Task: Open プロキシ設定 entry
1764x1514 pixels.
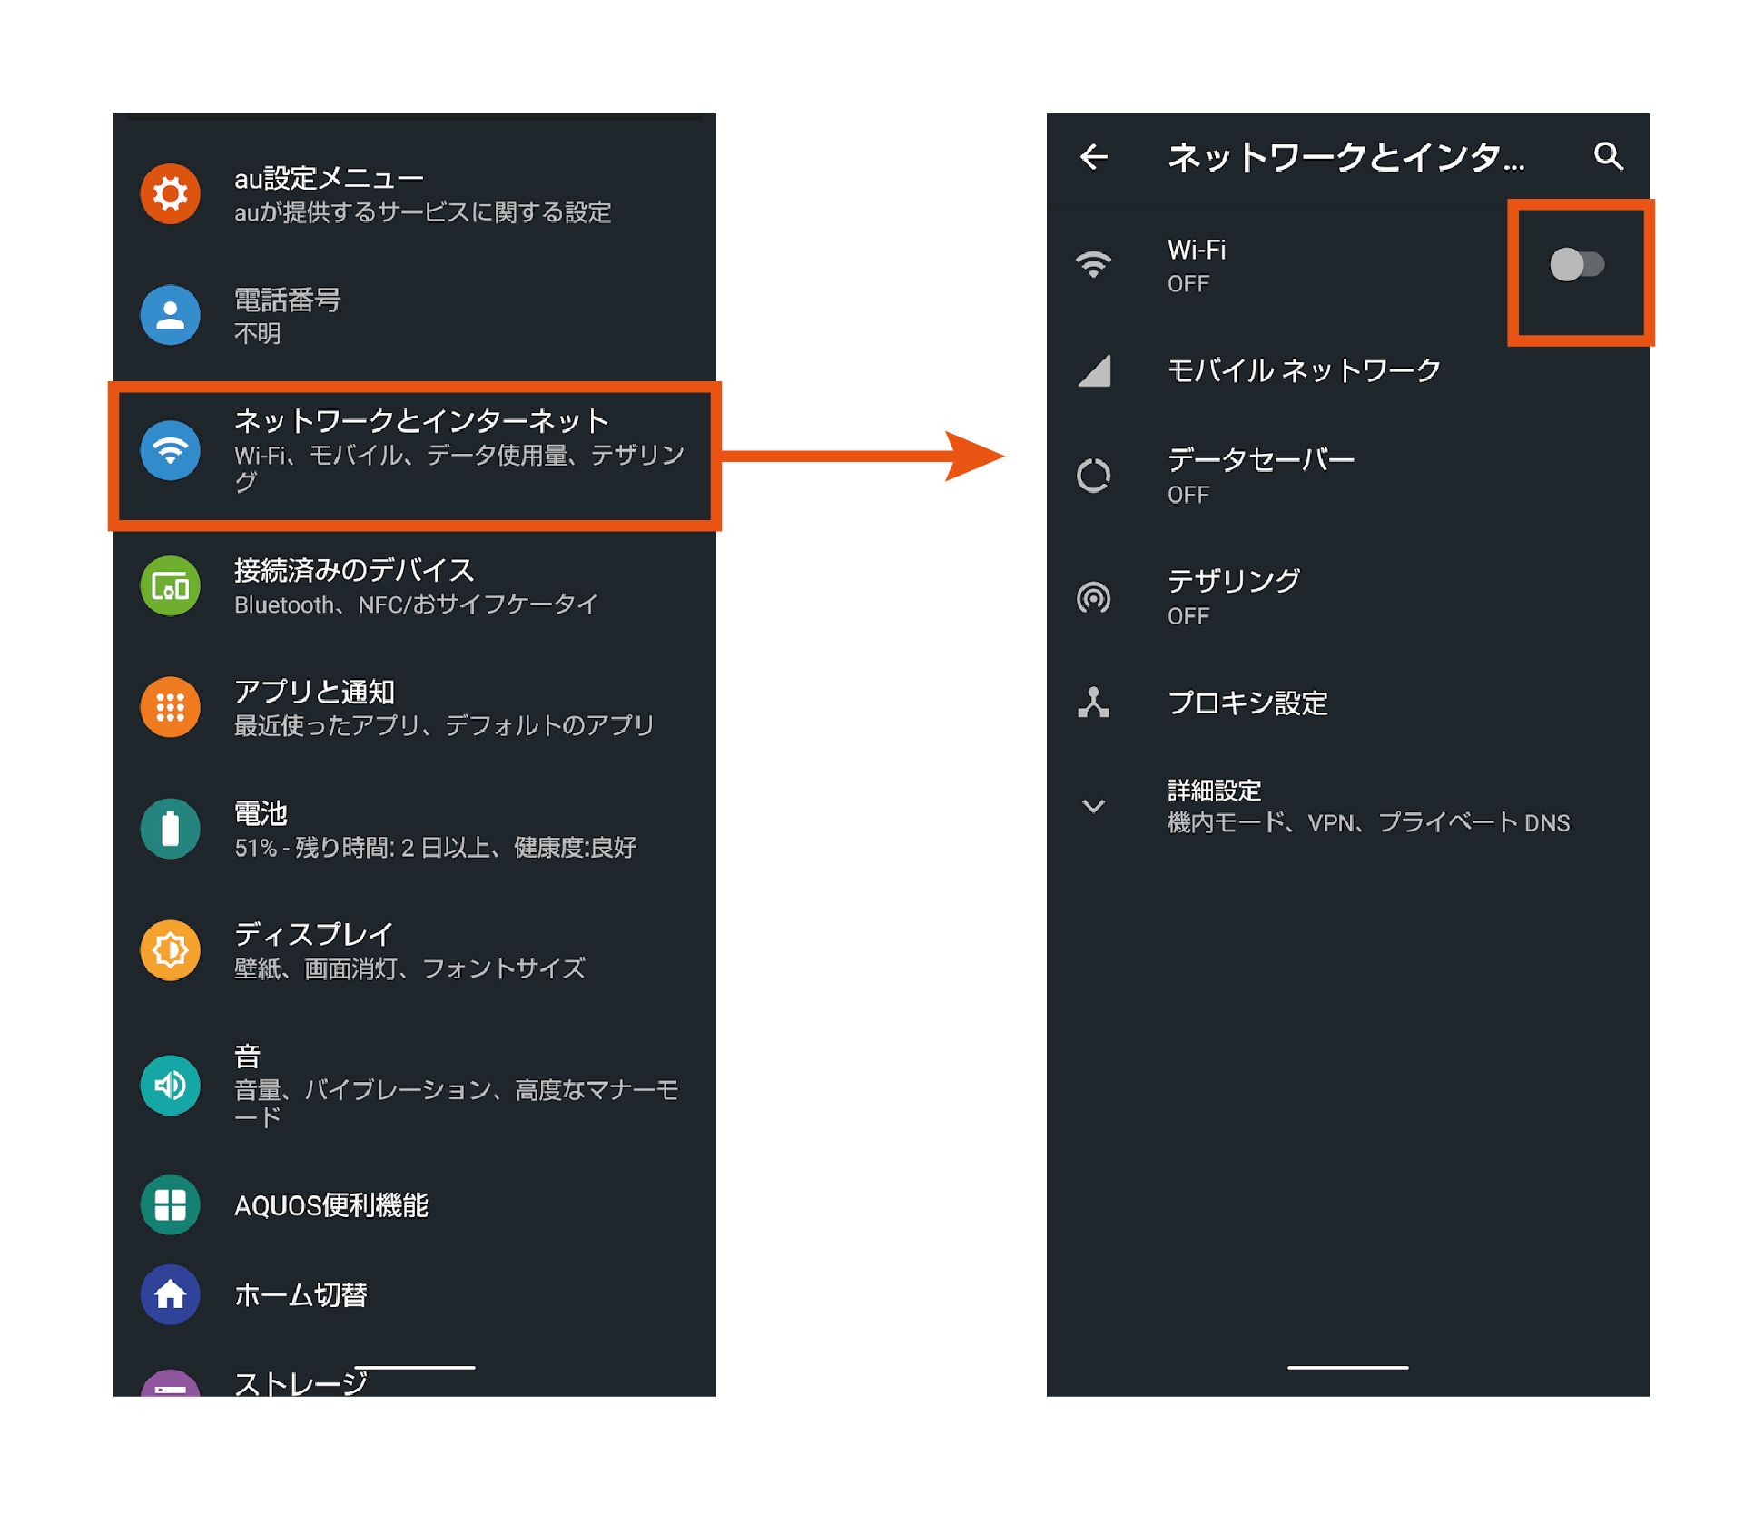Action: tap(1247, 703)
